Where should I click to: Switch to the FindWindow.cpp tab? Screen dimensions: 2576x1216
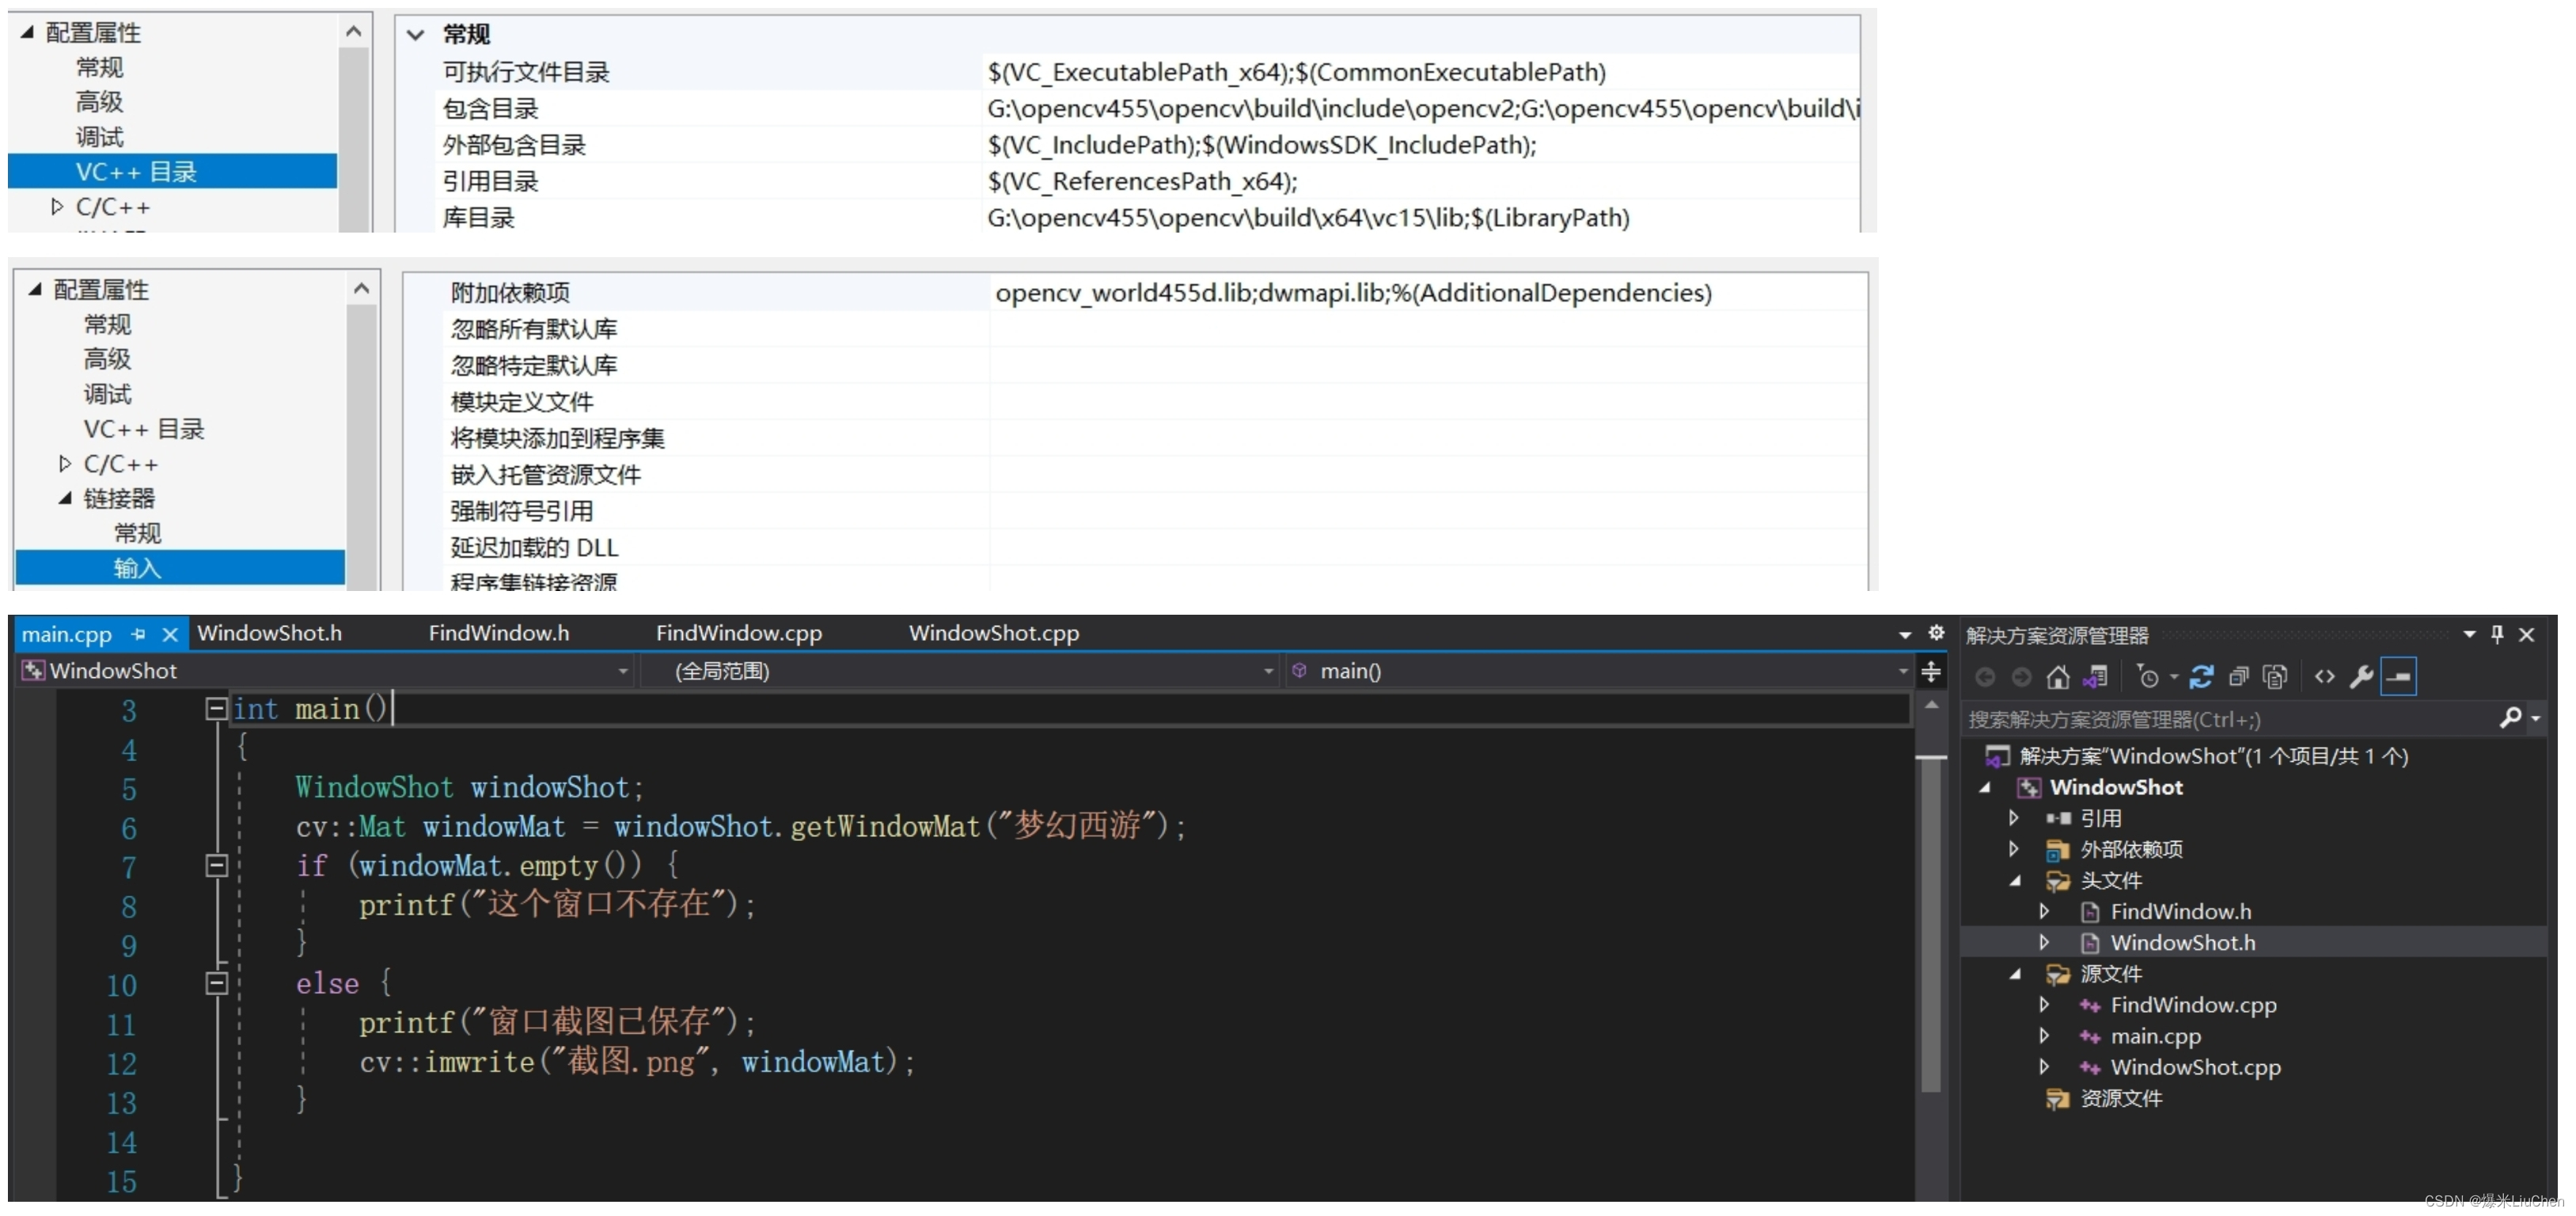click(738, 633)
